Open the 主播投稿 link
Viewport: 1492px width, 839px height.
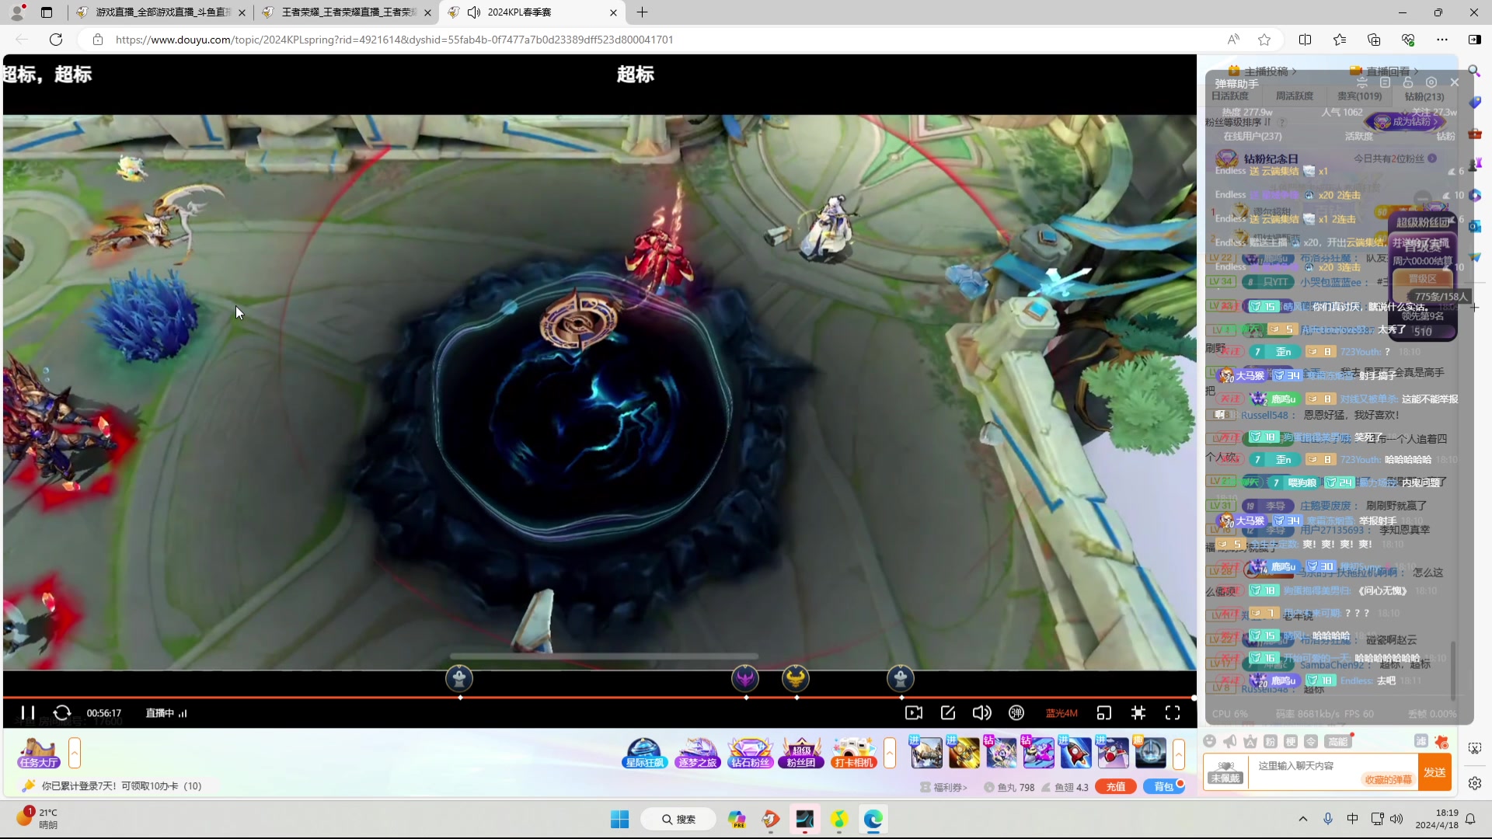pyautogui.click(x=1263, y=71)
